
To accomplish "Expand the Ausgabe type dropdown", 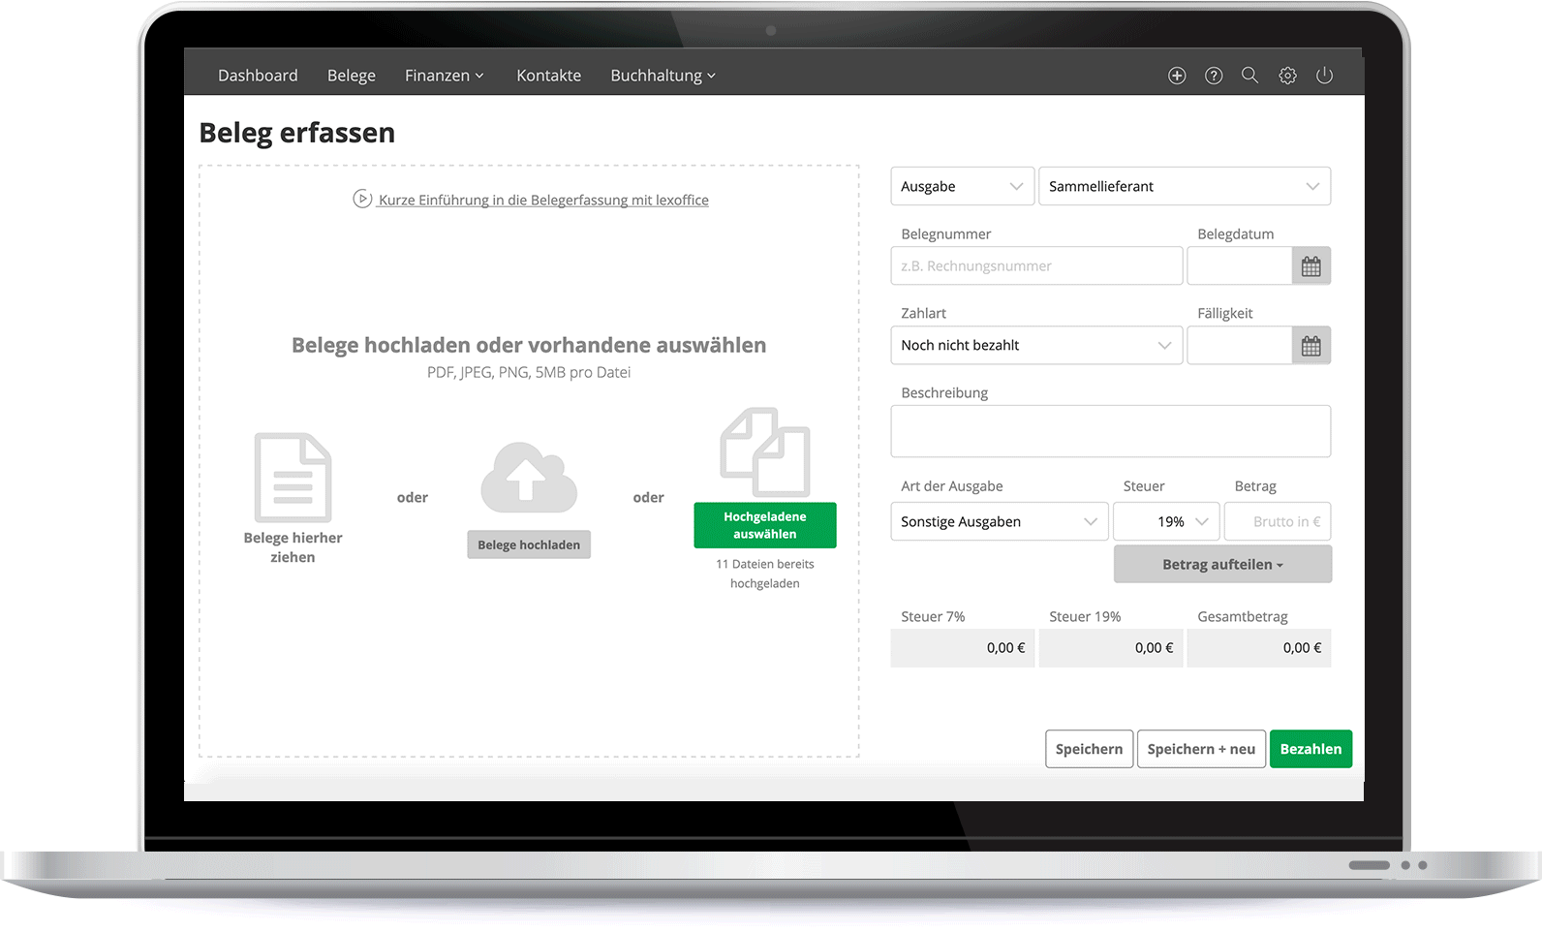I will (962, 186).
